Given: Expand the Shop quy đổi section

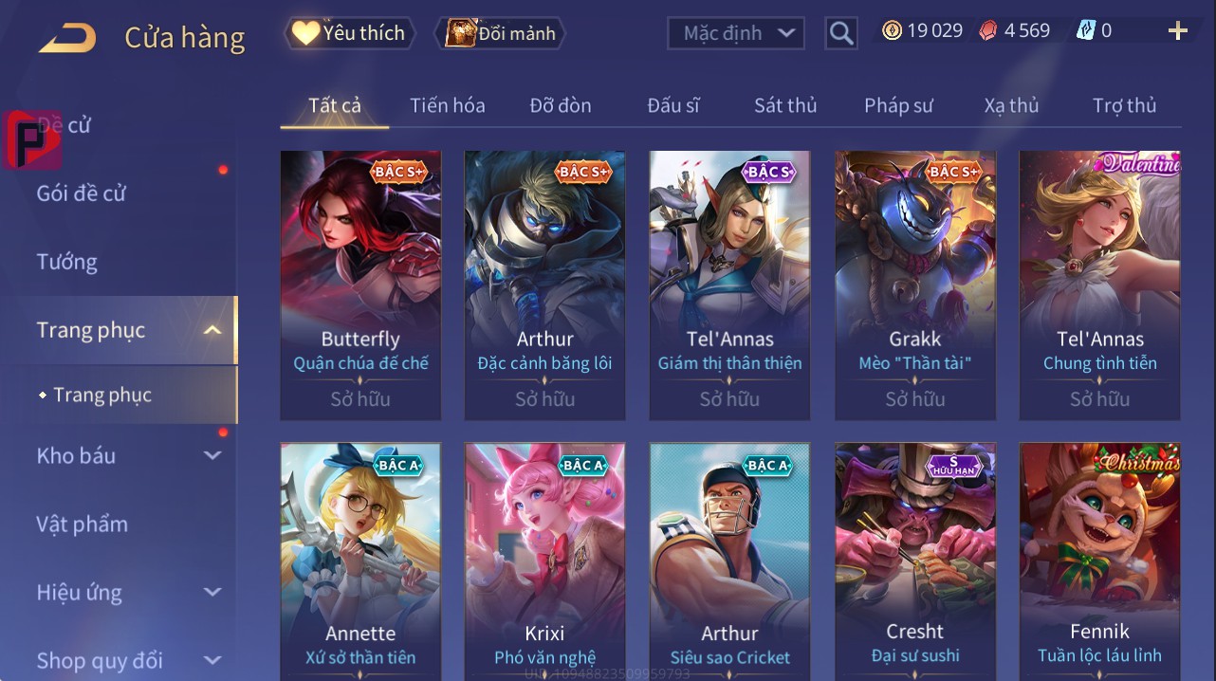Looking at the screenshot, I should click(x=212, y=660).
